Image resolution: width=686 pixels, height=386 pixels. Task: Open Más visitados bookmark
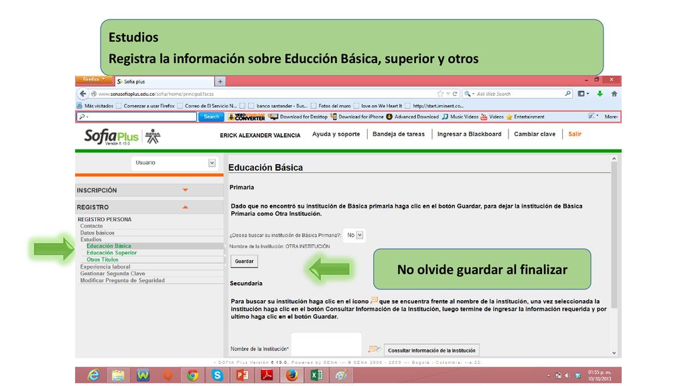click(x=95, y=106)
